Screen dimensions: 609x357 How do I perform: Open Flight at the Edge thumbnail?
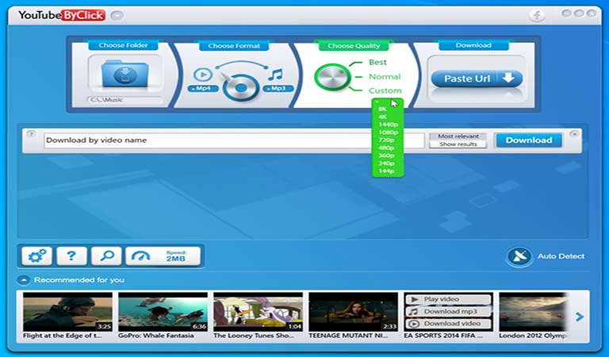pos(67,312)
